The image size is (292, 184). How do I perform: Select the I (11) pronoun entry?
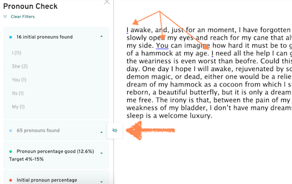(x=16, y=53)
